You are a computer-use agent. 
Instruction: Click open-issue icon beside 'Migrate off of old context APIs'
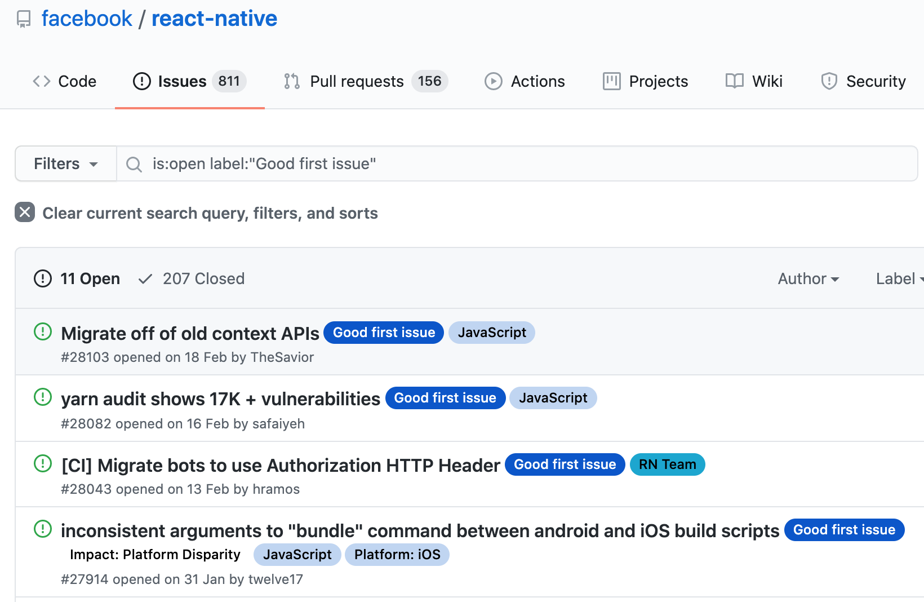(x=43, y=332)
